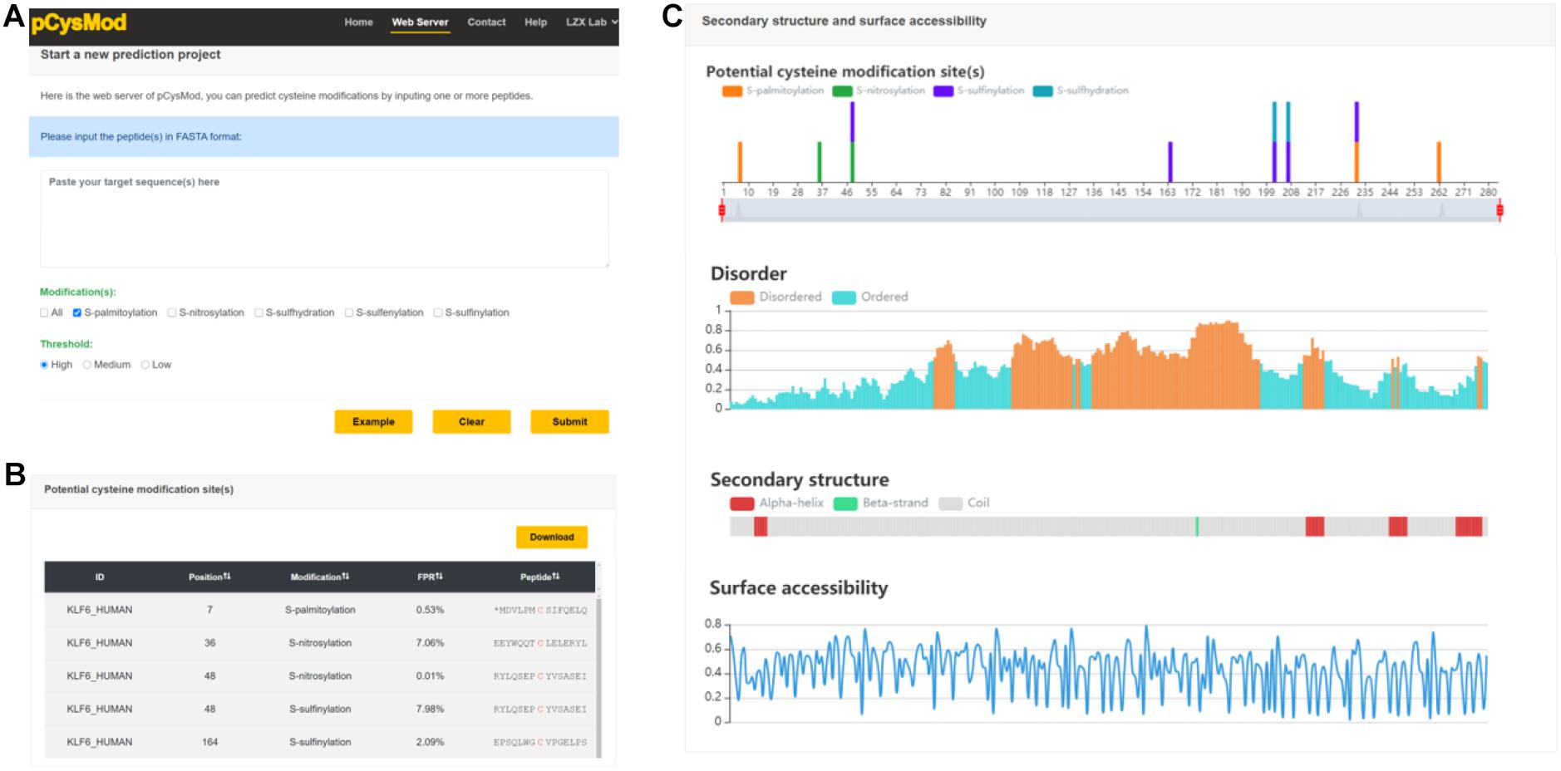Image resolution: width=1561 pixels, height=771 pixels.
Task: Toggle the Ordered legend item
Action: pyautogui.click(x=870, y=297)
